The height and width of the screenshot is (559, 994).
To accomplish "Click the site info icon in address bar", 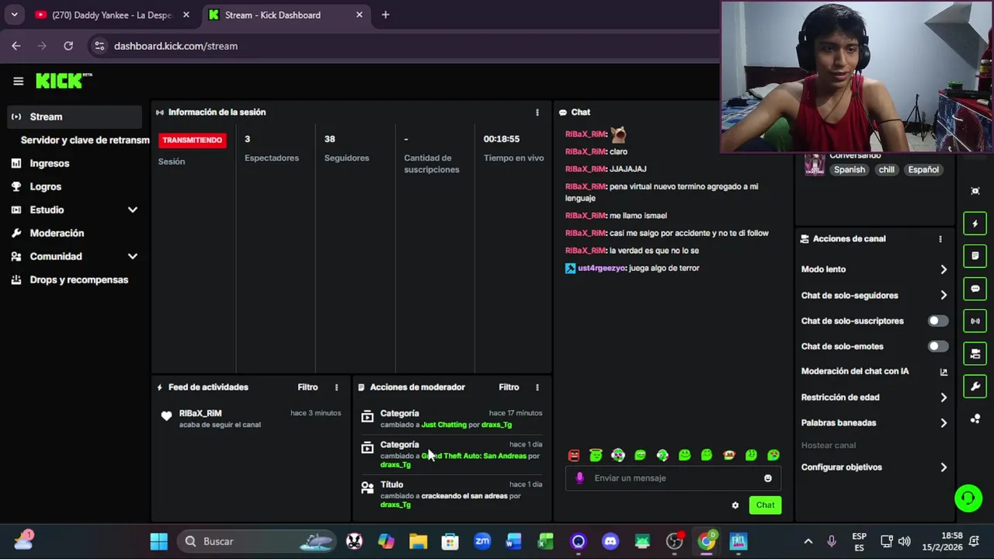I will click(99, 46).
